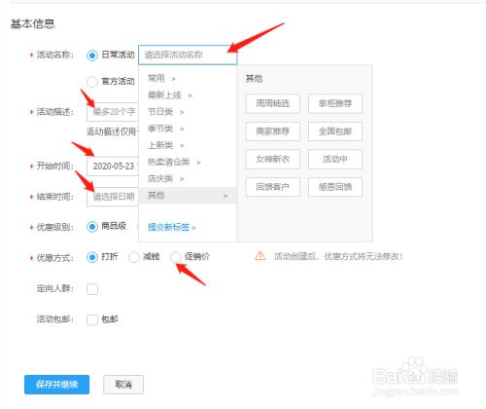The width and height of the screenshot is (486, 409).
Task: Select the 活动中 tag
Action: [x=335, y=159]
